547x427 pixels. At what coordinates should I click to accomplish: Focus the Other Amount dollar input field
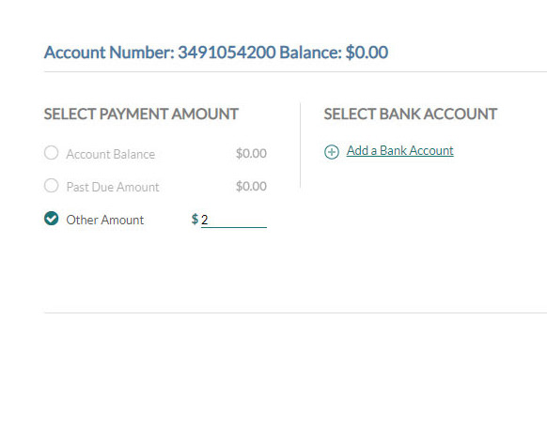234,220
